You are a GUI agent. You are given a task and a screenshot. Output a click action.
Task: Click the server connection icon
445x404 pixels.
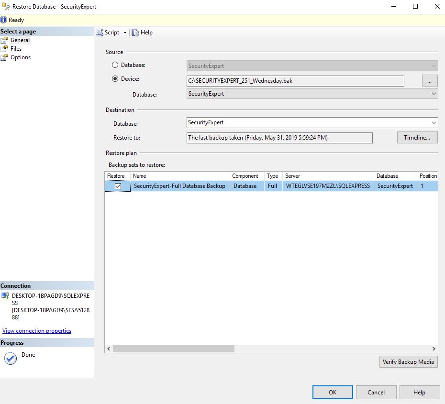pyautogui.click(x=5, y=296)
